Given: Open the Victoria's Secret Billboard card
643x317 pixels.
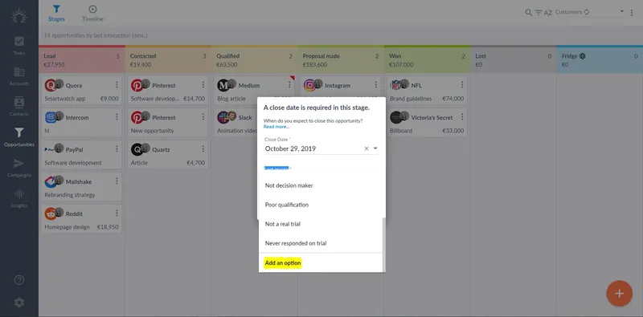Looking at the screenshot, I should coord(427,123).
